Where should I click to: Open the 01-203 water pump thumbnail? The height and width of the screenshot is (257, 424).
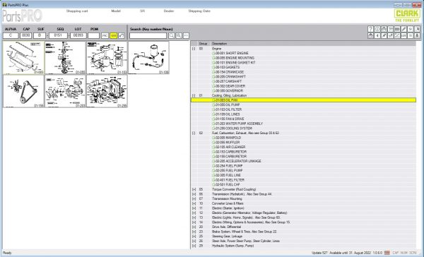click(x=65, y=91)
